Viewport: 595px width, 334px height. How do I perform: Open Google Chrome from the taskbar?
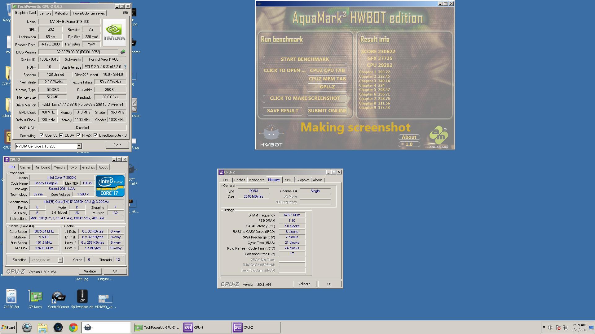tap(73, 328)
